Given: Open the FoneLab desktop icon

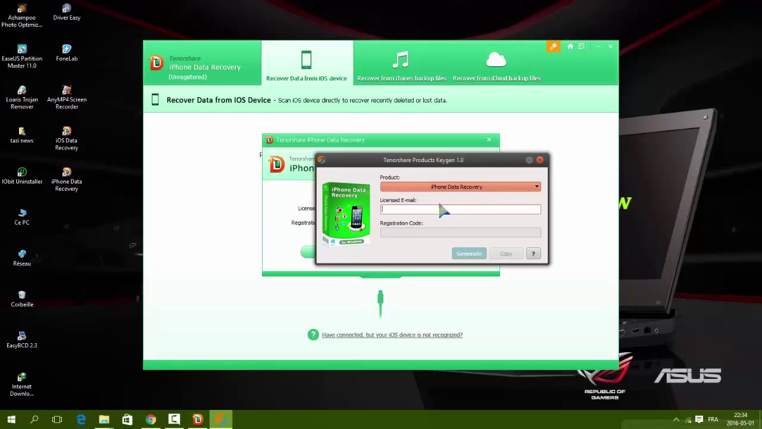Looking at the screenshot, I should pyautogui.click(x=67, y=53).
